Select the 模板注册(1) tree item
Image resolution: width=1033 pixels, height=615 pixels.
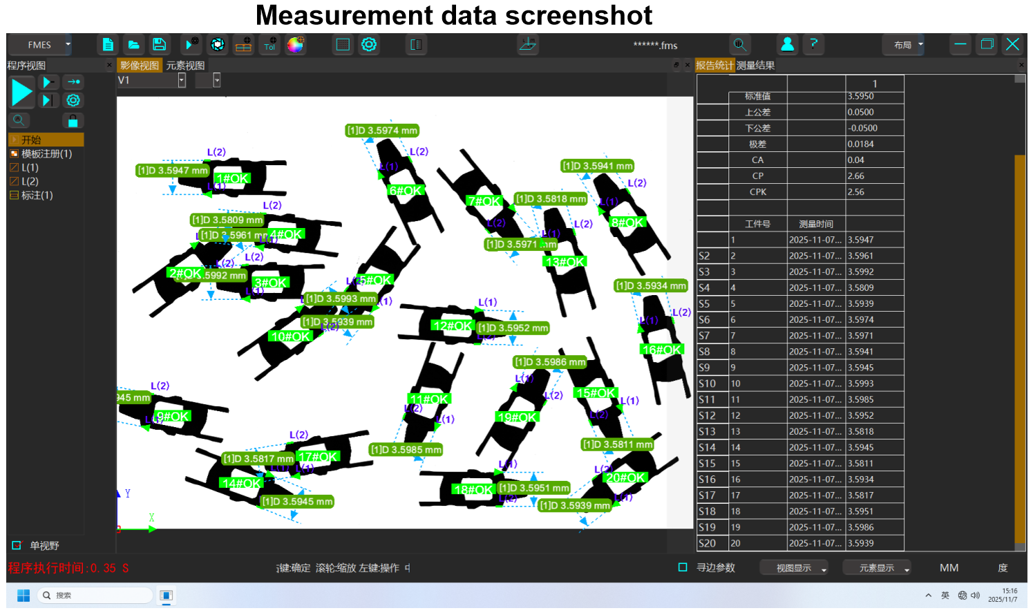47,154
